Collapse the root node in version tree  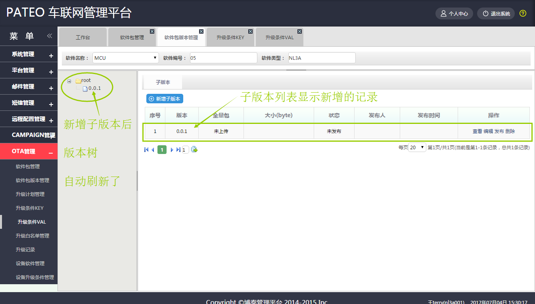tap(69, 81)
